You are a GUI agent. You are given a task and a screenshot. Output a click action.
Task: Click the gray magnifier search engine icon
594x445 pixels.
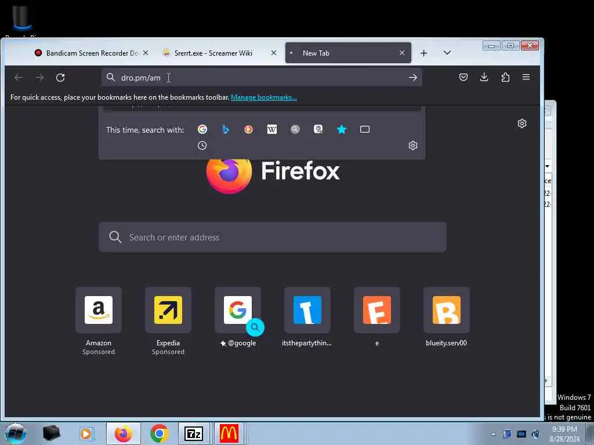295,129
